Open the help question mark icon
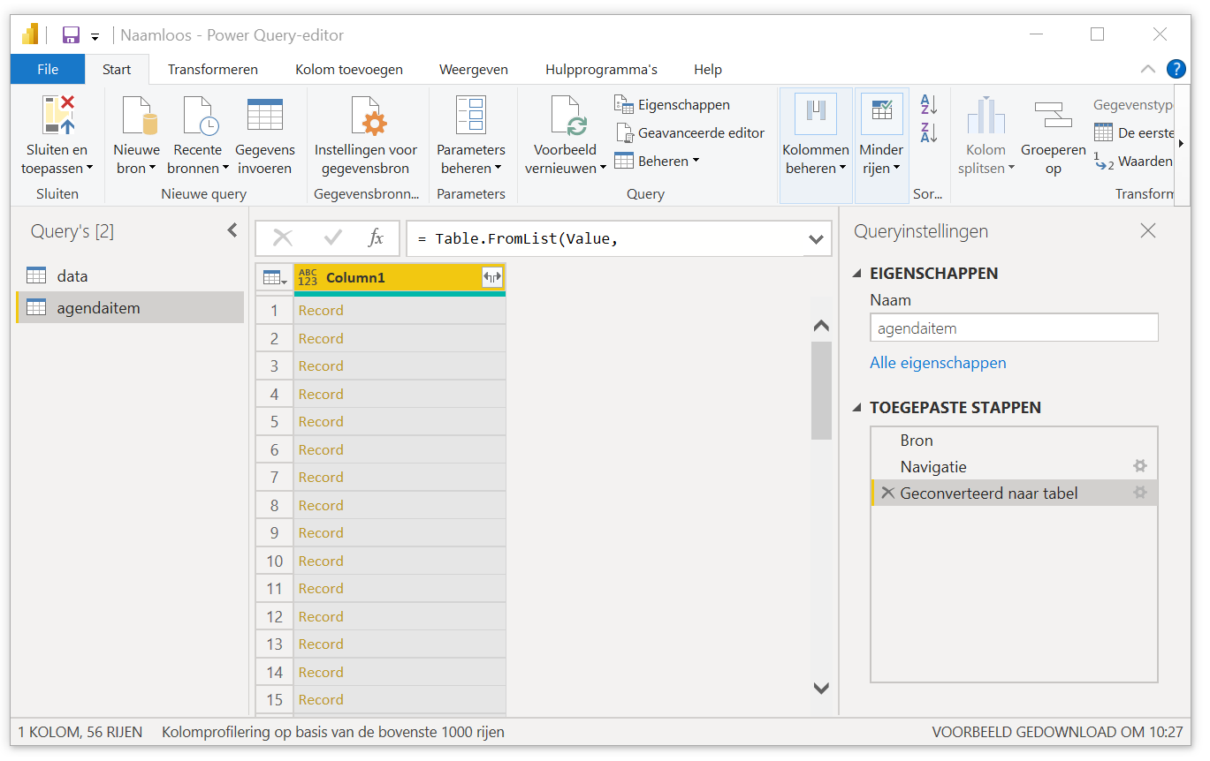 pos(1176,69)
